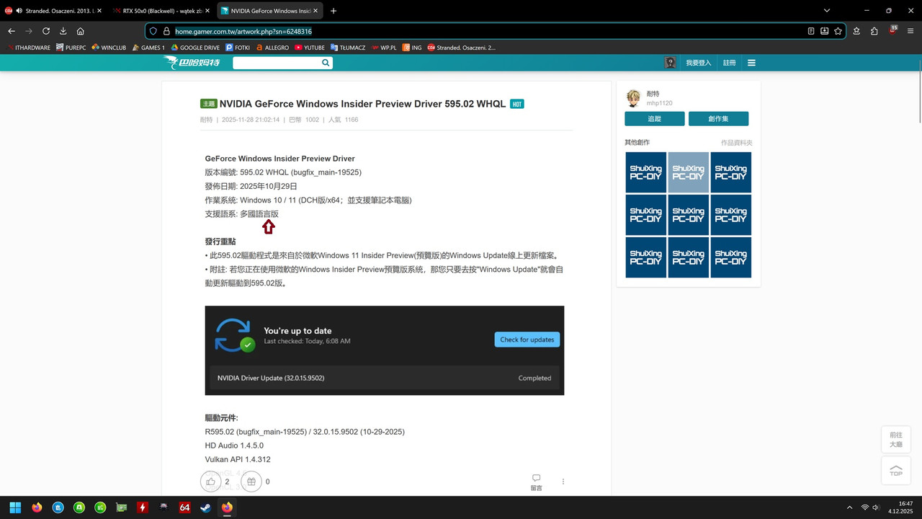
Task: Click the address bar URL field
Action: click(490, 31)
